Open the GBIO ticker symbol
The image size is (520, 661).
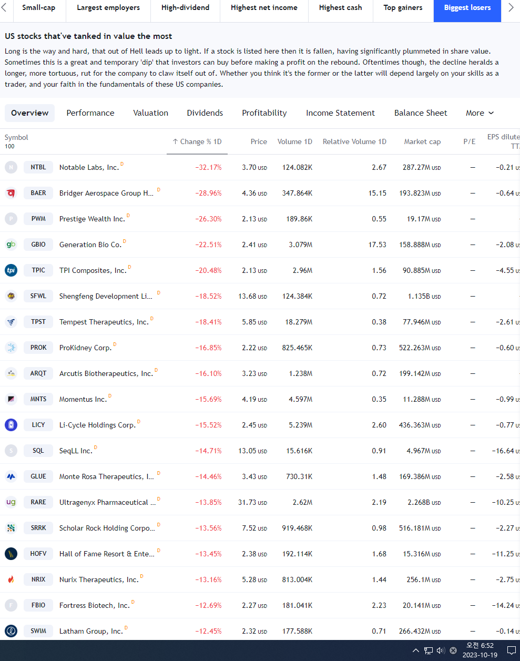[x=38, y=245]
